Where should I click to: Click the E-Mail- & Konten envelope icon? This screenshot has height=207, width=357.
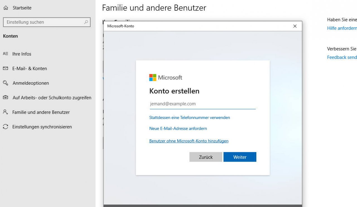tap(6, 68)
